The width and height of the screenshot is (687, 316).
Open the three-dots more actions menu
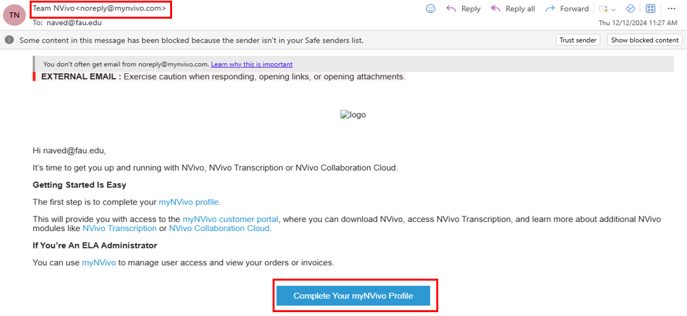[672, 9]
